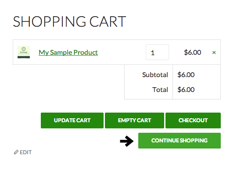Click the Update Cart button
The width and height of the screenshot is (230, 177).
pos(72,120)
